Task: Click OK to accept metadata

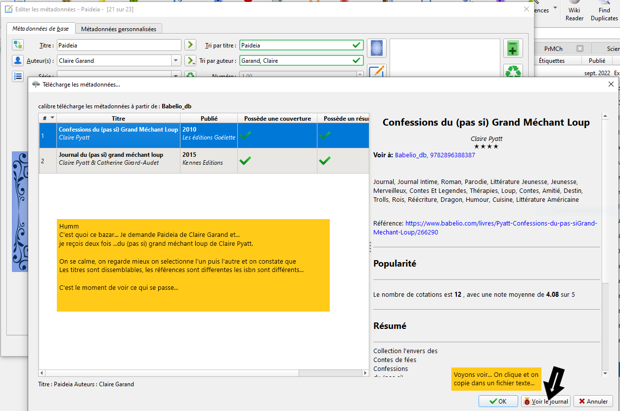Action: point(498,401)
